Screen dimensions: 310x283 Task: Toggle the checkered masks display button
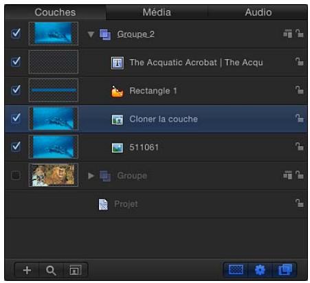click(236, 269)
